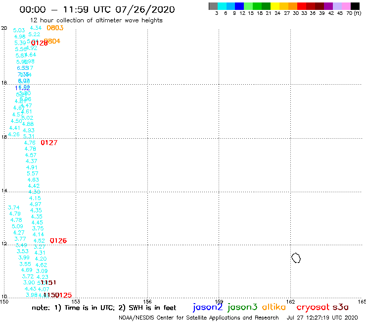Click the NOAA/NESDIS credit line
This screenshot has width=366, height=322.
click(199, 318)
